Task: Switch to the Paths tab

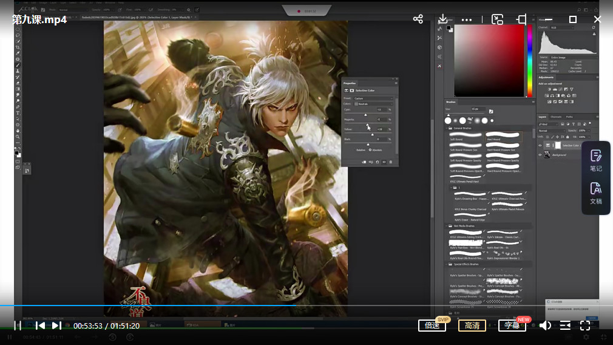Action: (569, 117)
